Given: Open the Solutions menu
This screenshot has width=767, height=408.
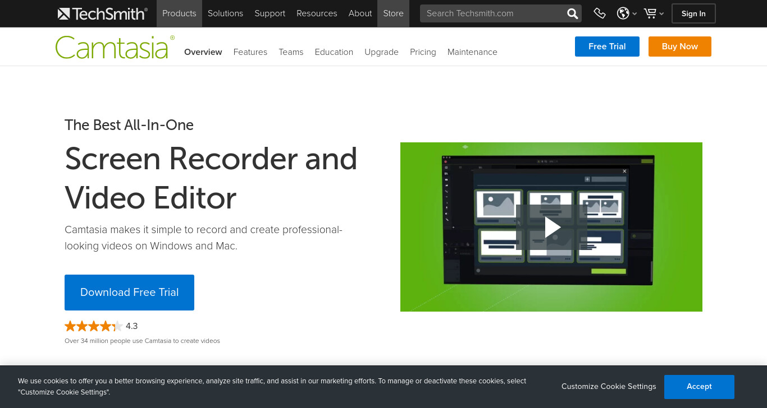Looking at the screenshot, I should click(x=225, y=13).
